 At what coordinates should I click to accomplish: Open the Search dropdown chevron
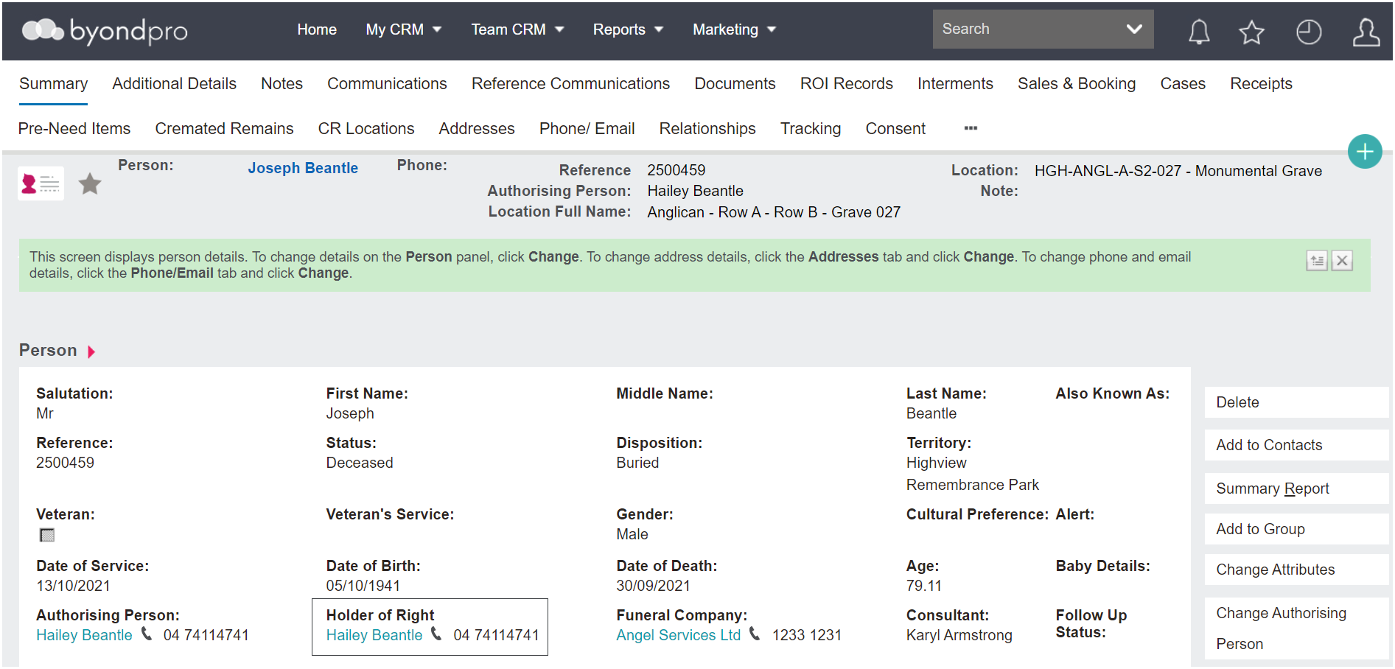pos(1134,29)
